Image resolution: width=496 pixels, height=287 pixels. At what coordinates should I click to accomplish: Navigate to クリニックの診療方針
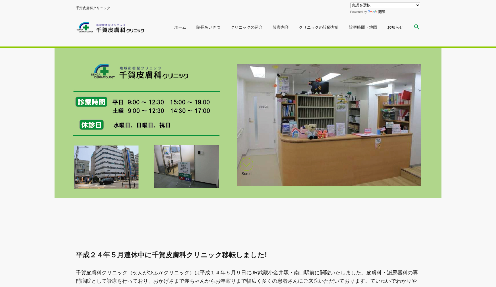[319, 28]
